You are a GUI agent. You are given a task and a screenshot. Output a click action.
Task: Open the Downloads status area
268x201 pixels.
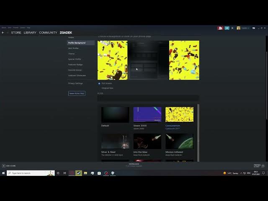pyautogui.click(x=134, y=165)
